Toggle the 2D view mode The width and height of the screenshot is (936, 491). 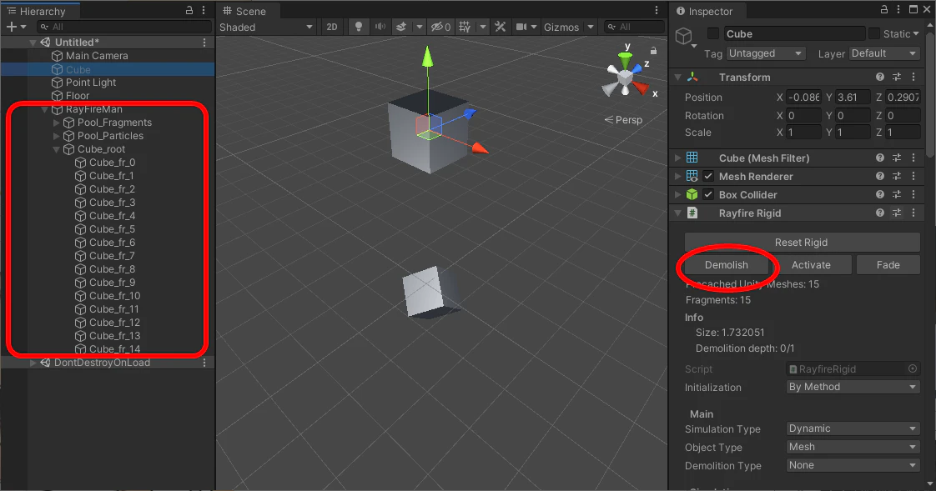(332, 27)
